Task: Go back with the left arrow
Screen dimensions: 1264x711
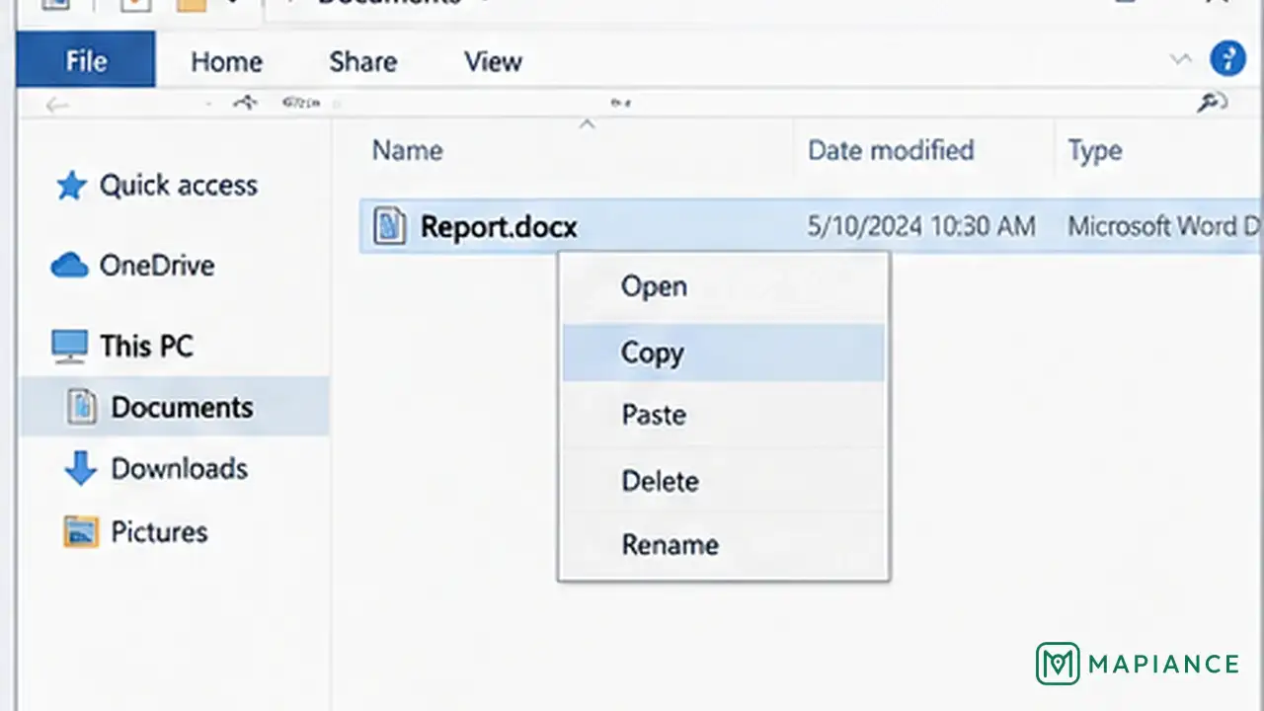Action: pyautogui.click(x=57, y=104)
